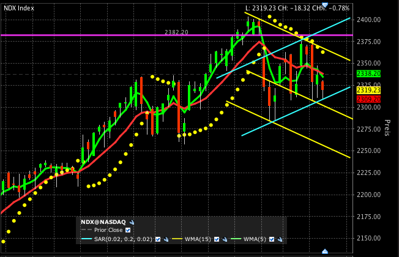Click the NDX@NASDAQ legend title
The image size is (399, 257).
103,222
